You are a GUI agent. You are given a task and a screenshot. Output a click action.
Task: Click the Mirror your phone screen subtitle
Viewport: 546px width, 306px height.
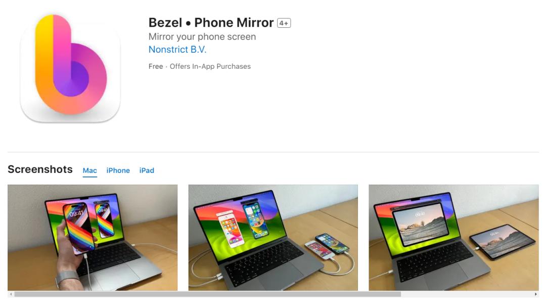[202, 36]
